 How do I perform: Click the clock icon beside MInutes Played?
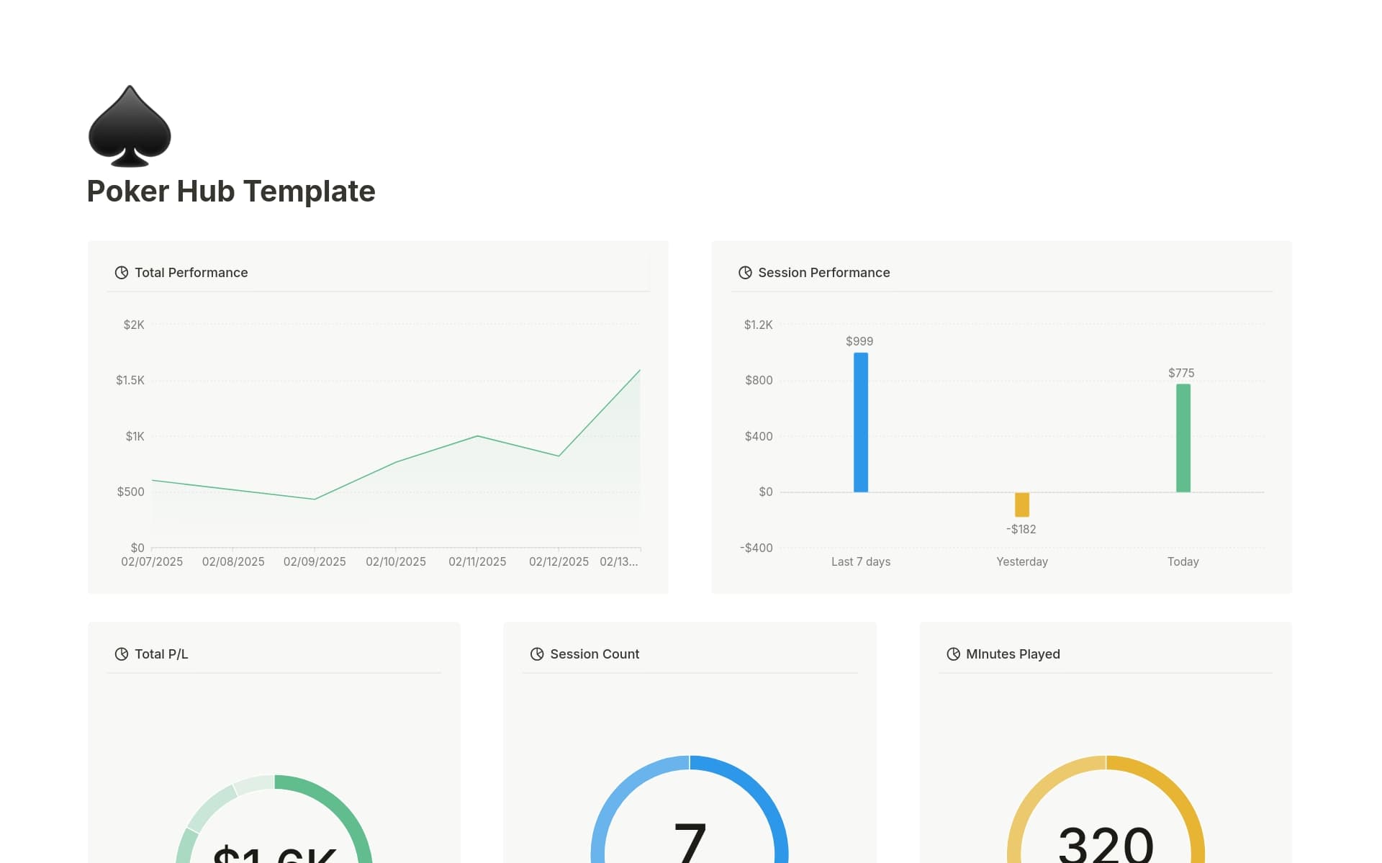[952, 654]
